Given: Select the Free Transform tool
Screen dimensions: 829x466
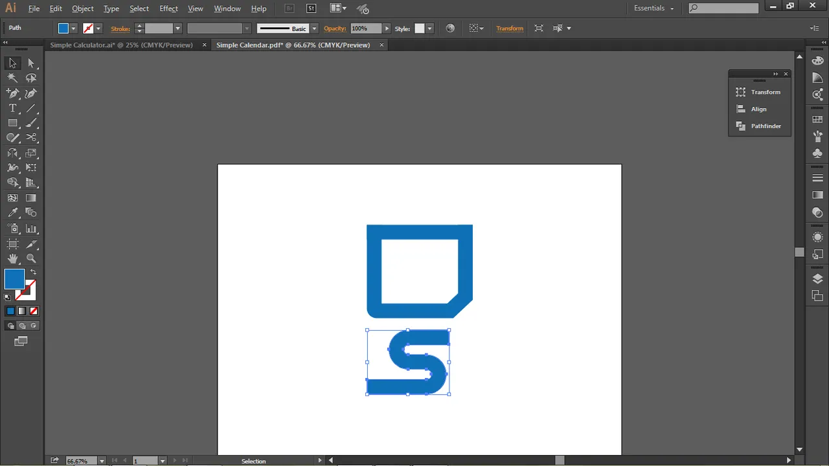Looking at the screenshot, I should [x=31, y=168].
